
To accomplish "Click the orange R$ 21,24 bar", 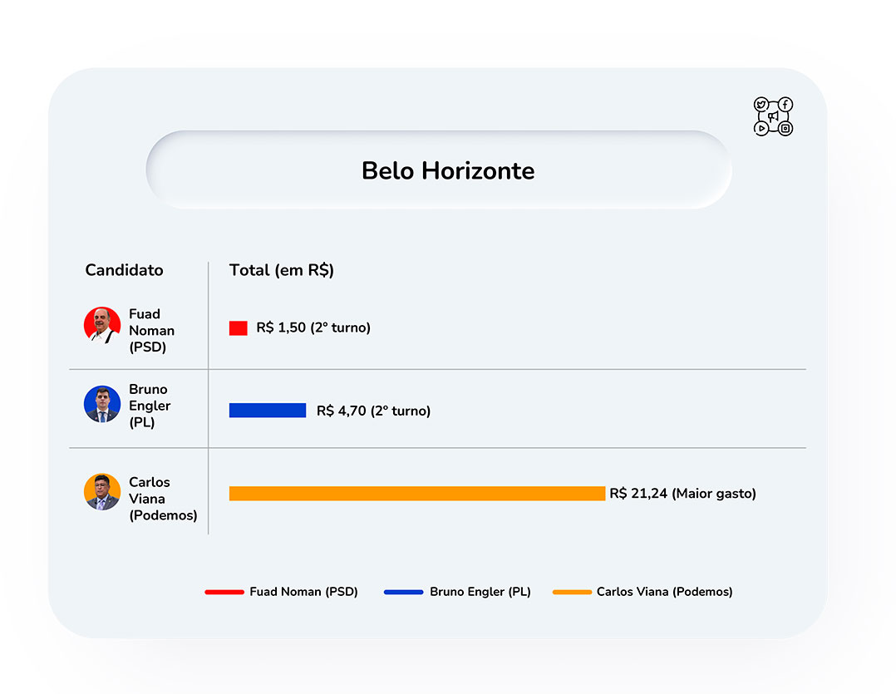I will pyautogui.click(x=417, y=494).
